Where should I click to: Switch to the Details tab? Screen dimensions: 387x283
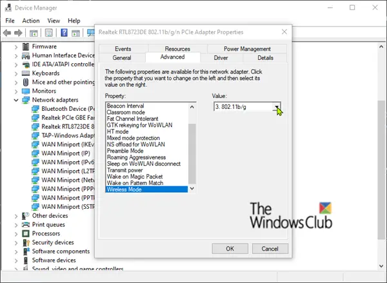[x=265, y=58]
